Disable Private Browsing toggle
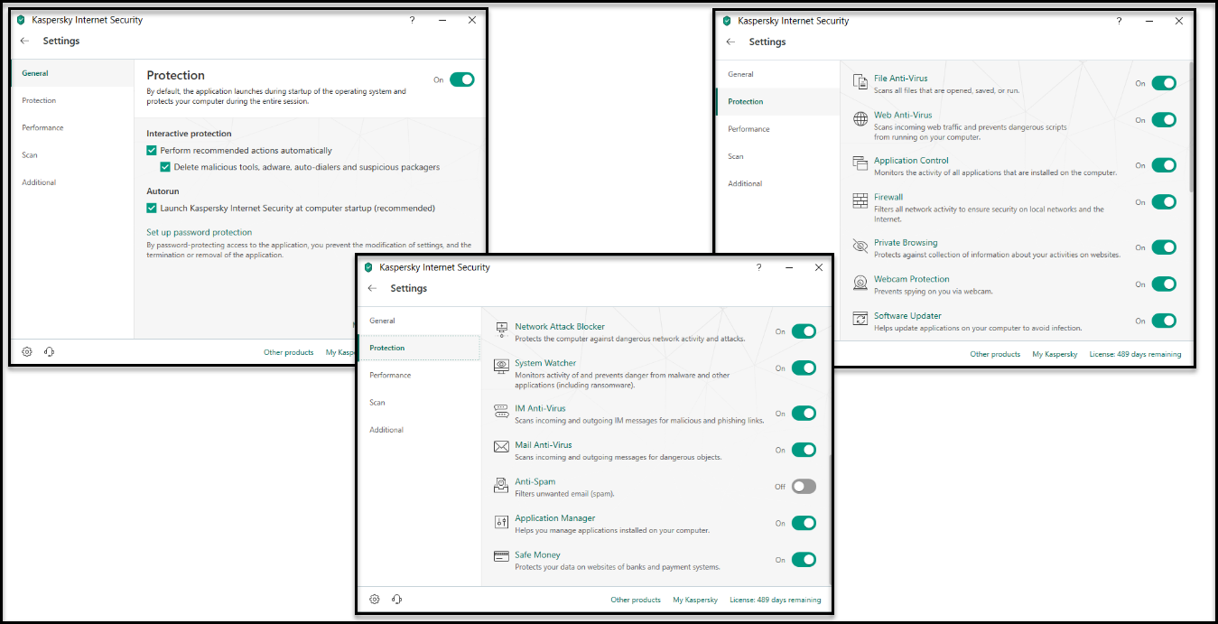The height and width of the screenshot is (624, 1218). click(1164, 247)
